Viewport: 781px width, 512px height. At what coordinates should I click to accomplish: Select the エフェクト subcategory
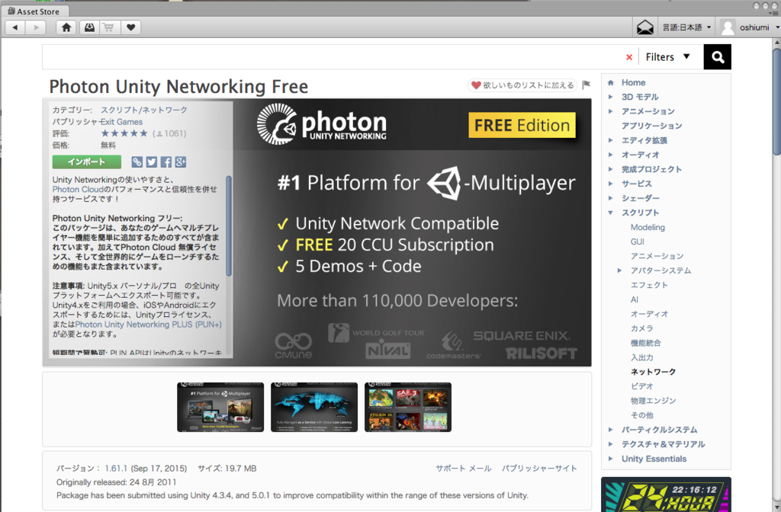point(649,285)
